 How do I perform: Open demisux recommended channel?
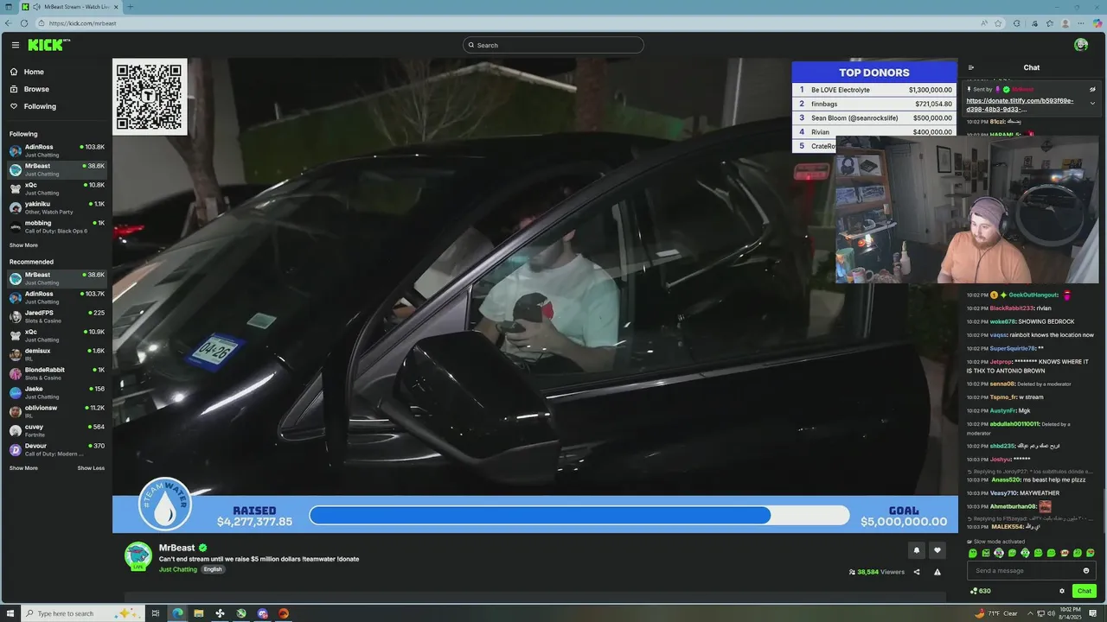[x=56, y=354]
